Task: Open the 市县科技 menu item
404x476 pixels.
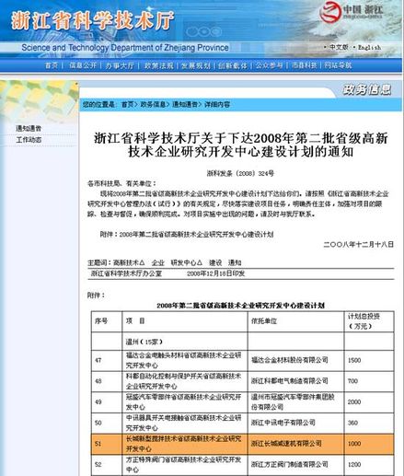Action: 304,65
